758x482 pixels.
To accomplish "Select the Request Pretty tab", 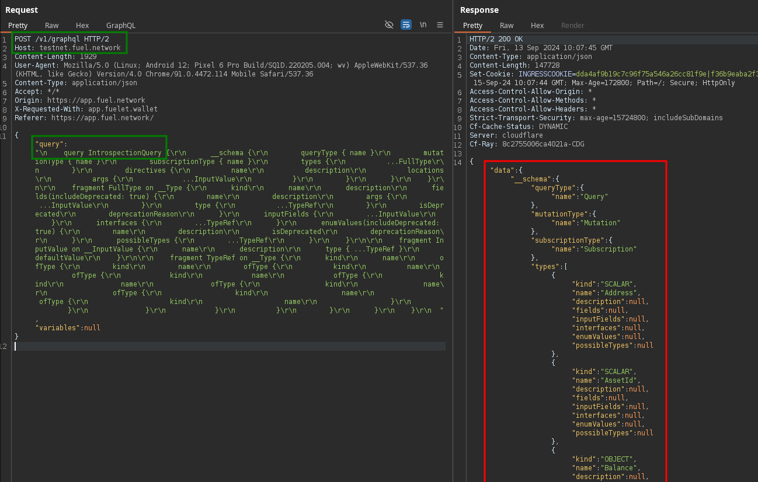I will pyautogui.click(x=18, y=26).
